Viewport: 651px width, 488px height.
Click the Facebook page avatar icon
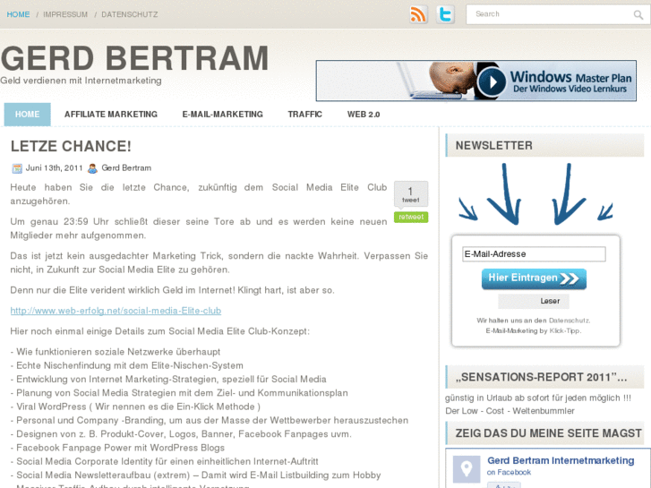tap(467, 469)
